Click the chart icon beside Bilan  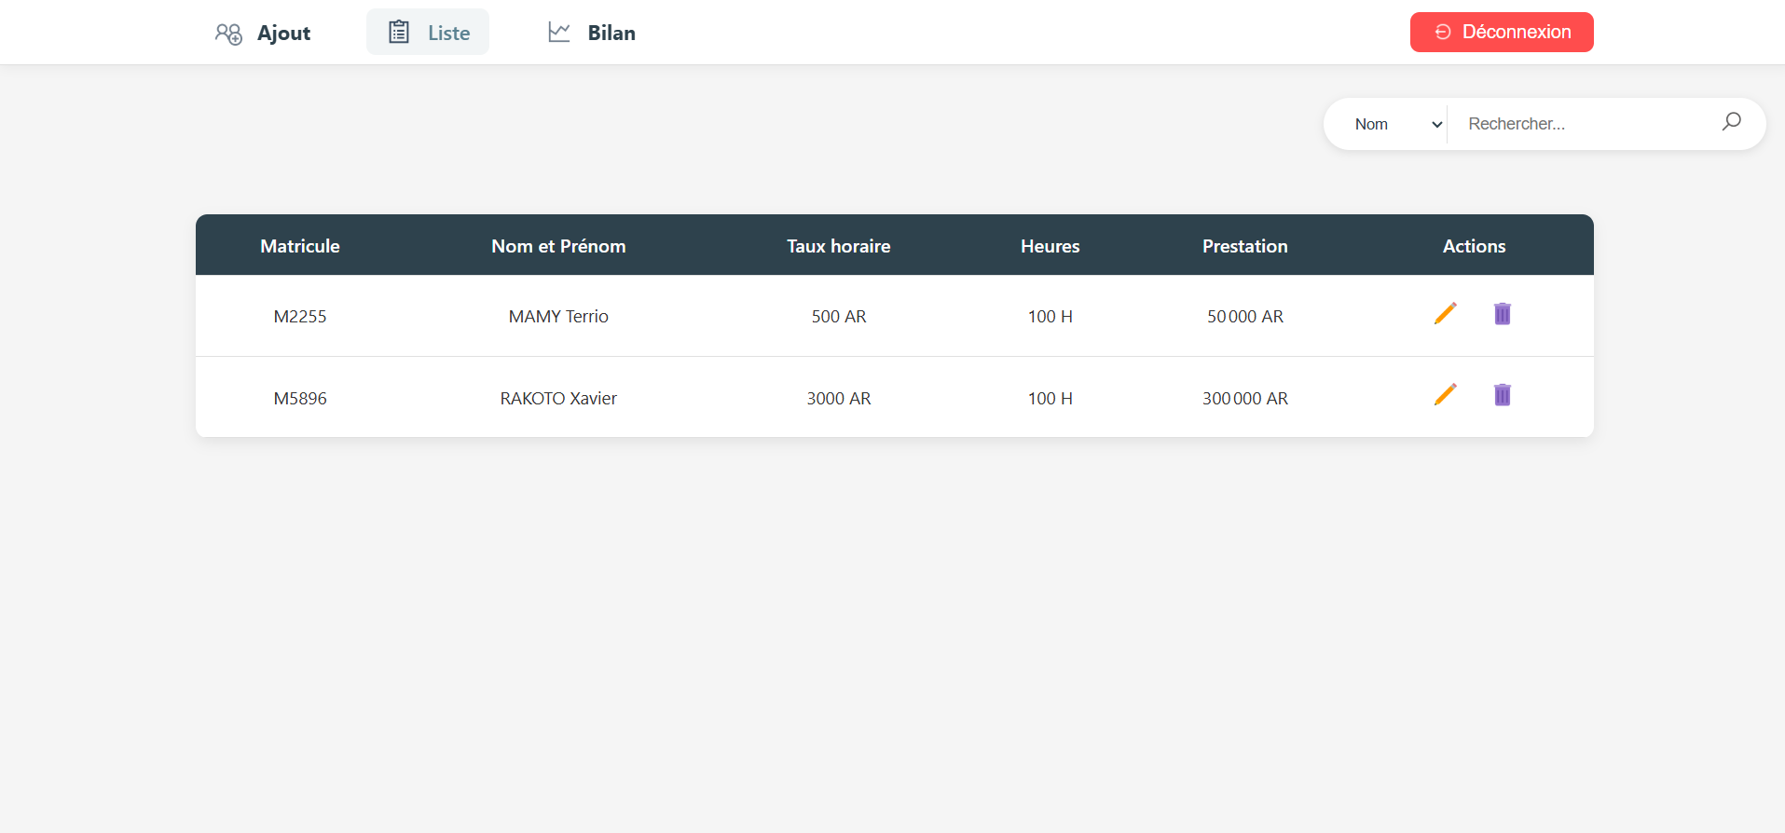(559, 33)
